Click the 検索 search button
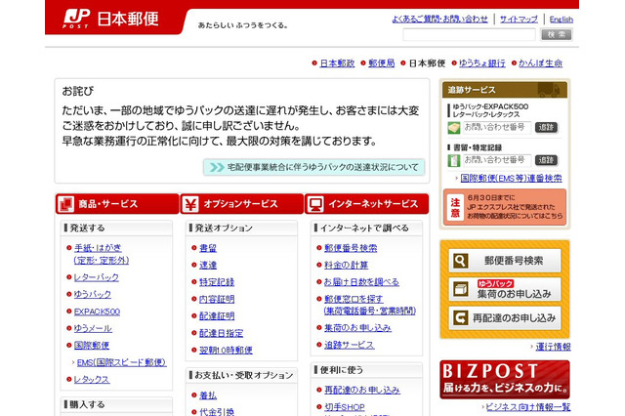 [x=556, y=35]
